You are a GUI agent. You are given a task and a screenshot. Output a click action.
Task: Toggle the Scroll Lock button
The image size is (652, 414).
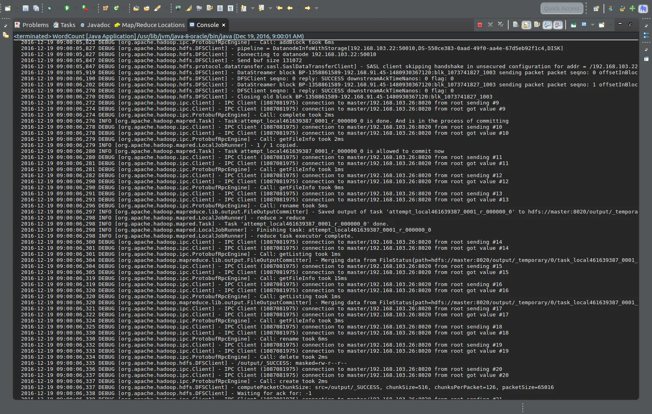[x=526, y=25]
